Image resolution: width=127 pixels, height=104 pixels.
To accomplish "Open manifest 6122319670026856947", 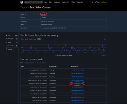I will click(x=77, y=77).
